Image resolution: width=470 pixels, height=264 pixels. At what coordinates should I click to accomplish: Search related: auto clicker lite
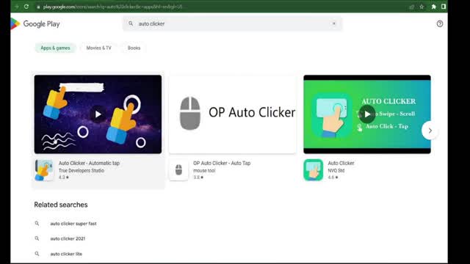[x=66, y=254]
